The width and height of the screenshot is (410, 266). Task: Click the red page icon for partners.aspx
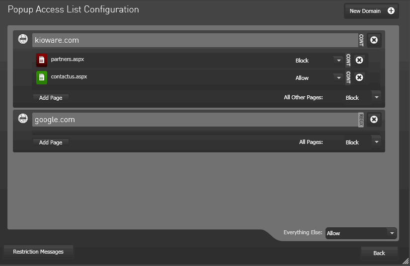tap(42, 60)
